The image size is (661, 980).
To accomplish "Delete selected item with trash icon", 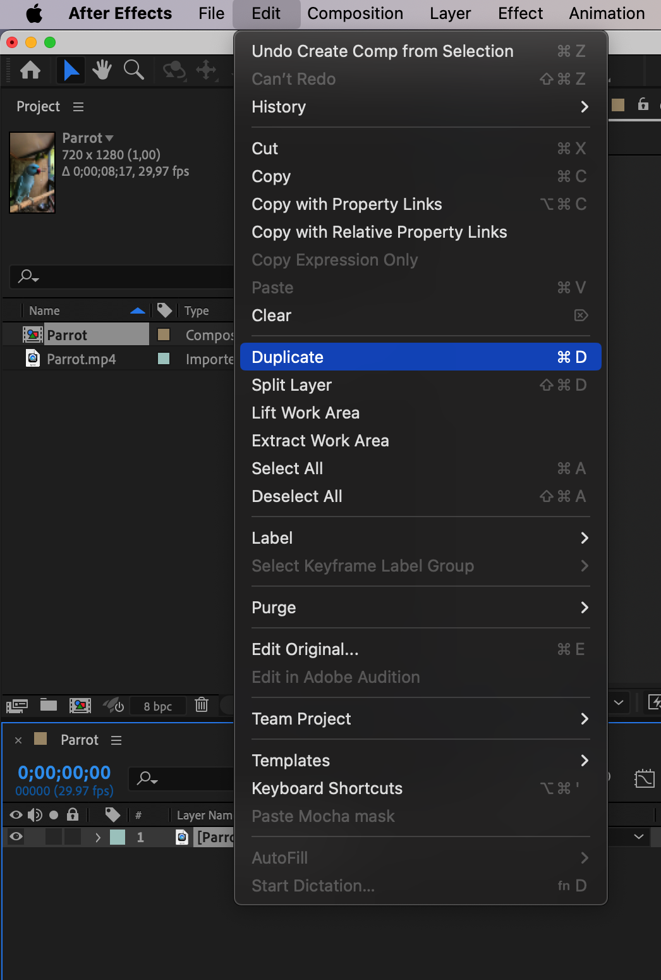I will coord(202,704).
